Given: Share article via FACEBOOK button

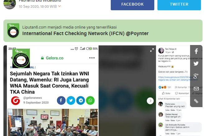Looking at the screenshot, I should click(133, 5).
